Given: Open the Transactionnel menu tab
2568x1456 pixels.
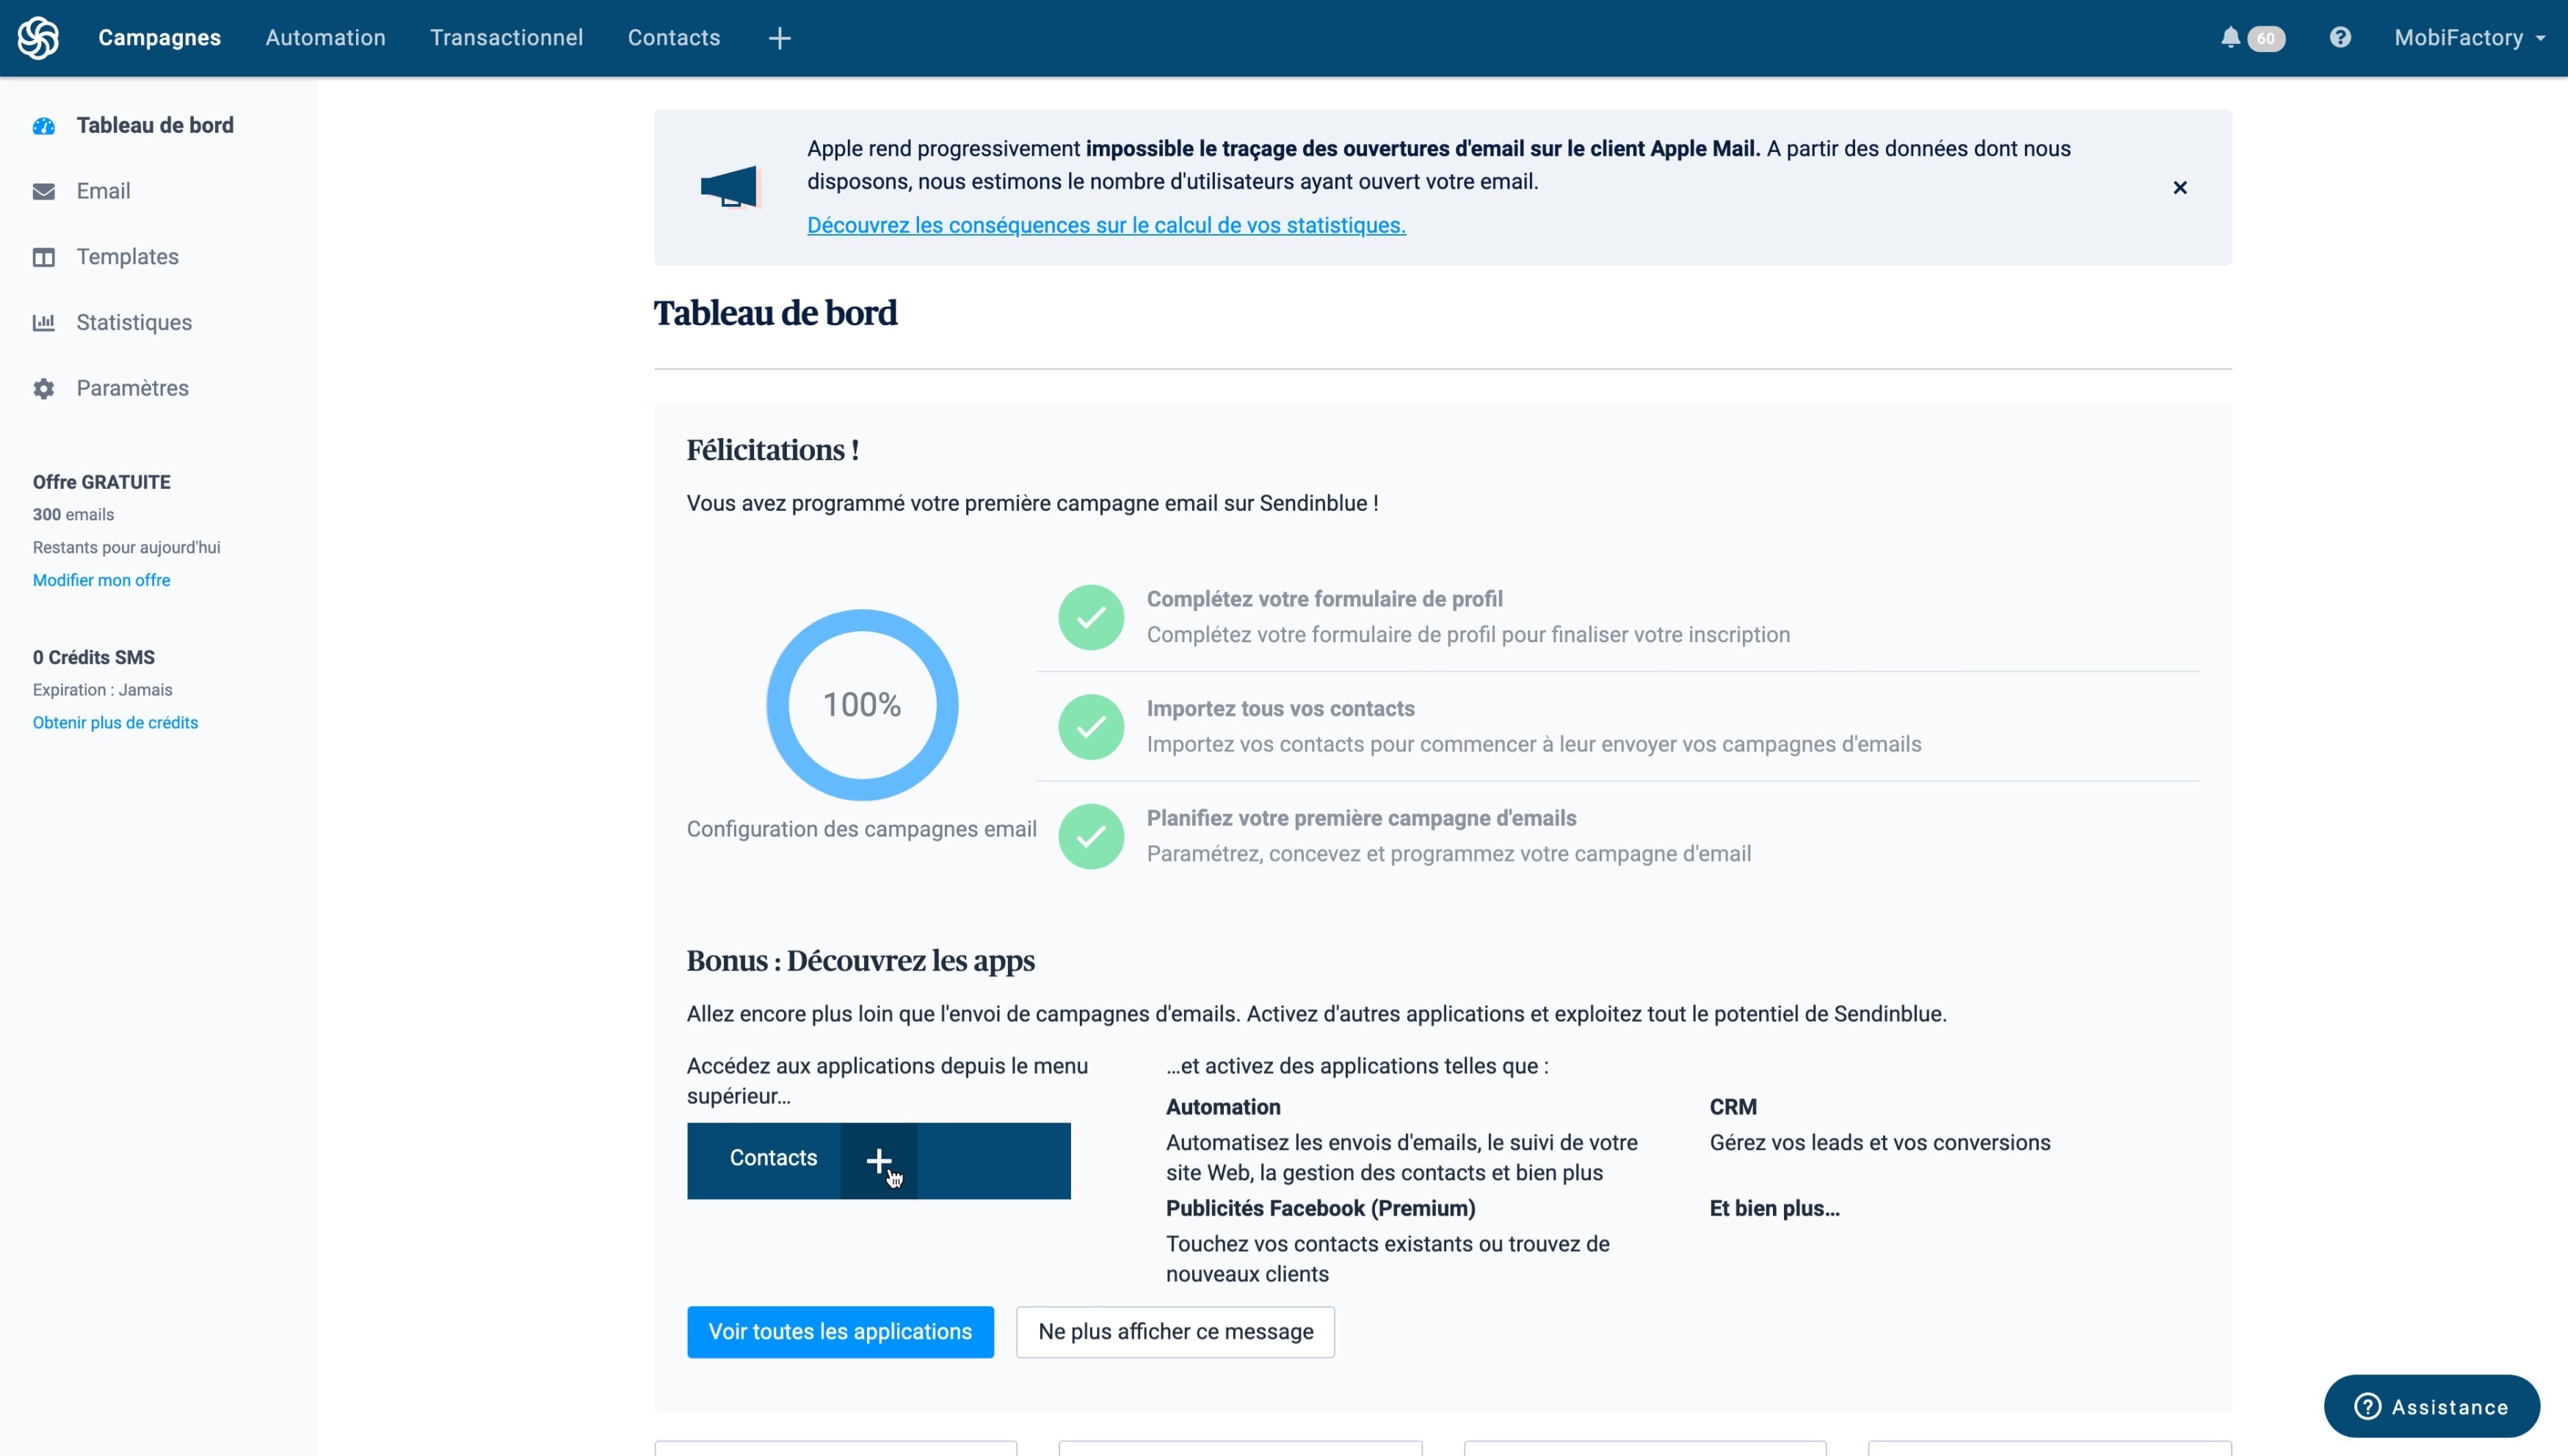Looking at the screenshot, I should [x=507, y=38].
